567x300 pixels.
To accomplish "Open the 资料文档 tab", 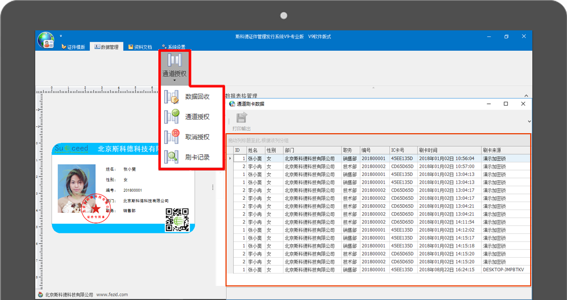I will click(140, 47).
